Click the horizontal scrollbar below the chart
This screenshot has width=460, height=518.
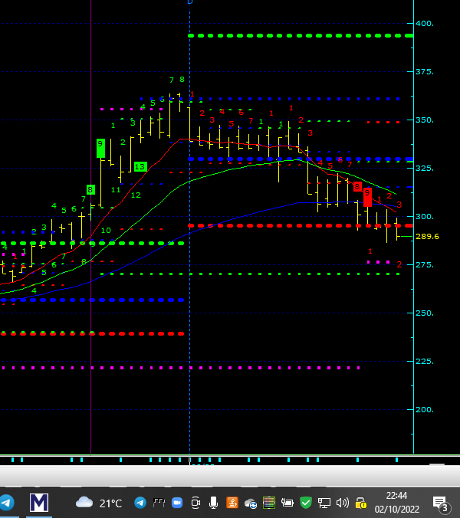tap(230, 476)
